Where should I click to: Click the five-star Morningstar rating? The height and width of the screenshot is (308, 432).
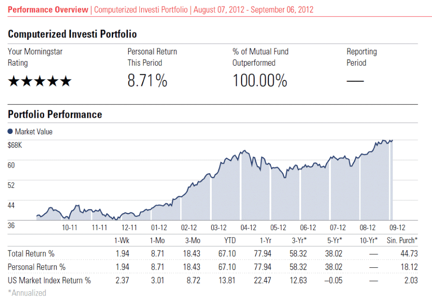[39, 81]
